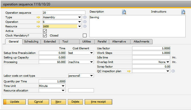The width and height of the screenshot is (191, 110).
Task: Follow the QC inspection plan link arrow
Action: pyautogui.click(x=129, y=71)
